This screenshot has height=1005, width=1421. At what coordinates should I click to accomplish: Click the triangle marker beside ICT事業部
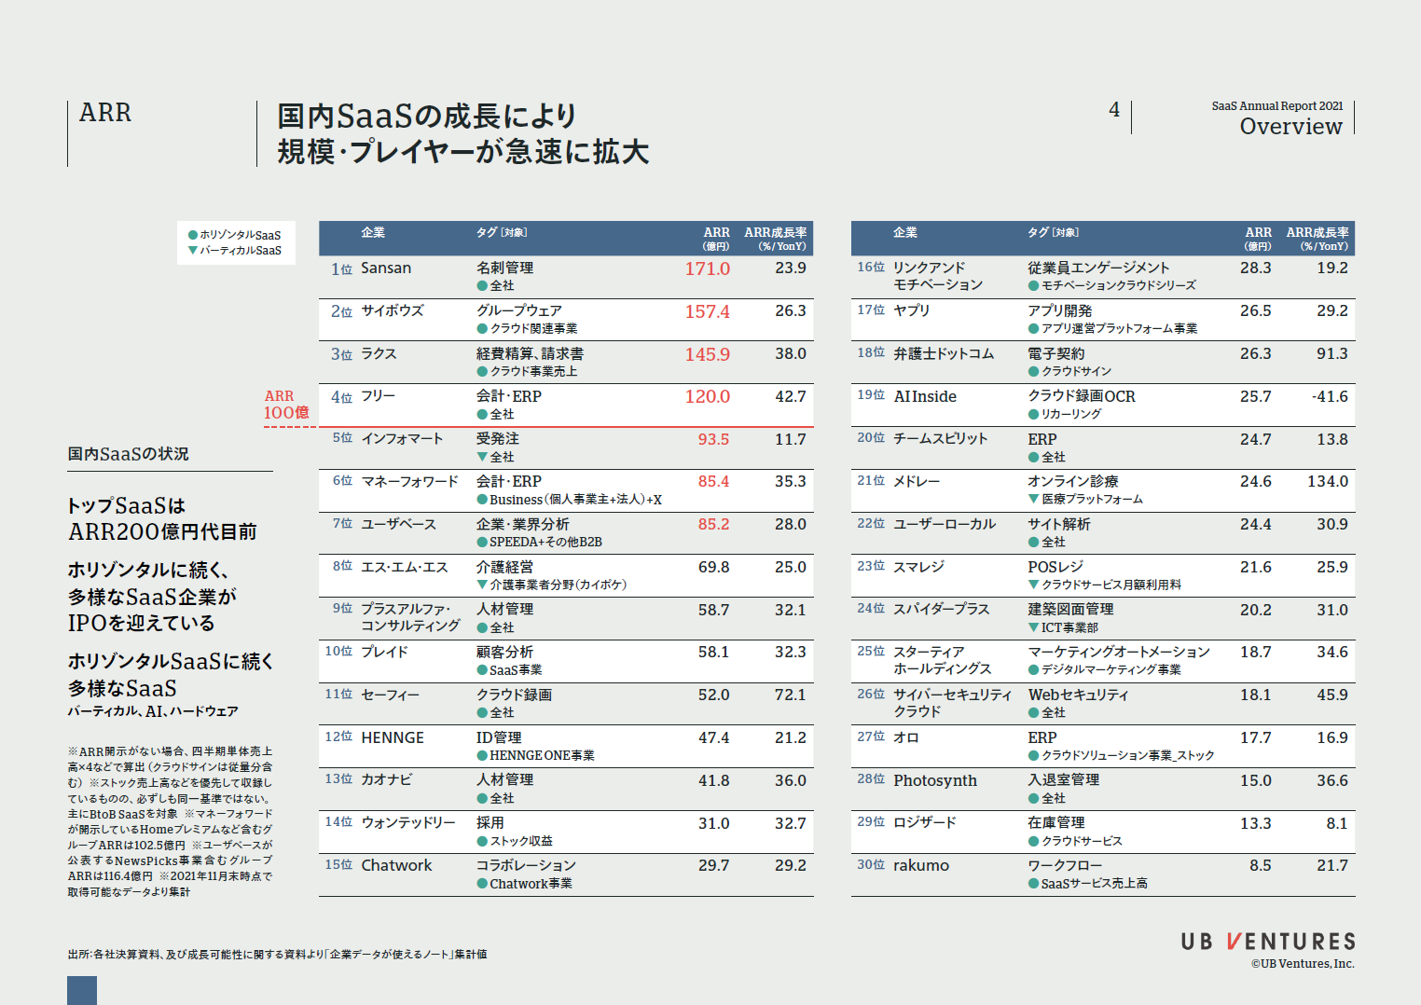point(1033,627)
